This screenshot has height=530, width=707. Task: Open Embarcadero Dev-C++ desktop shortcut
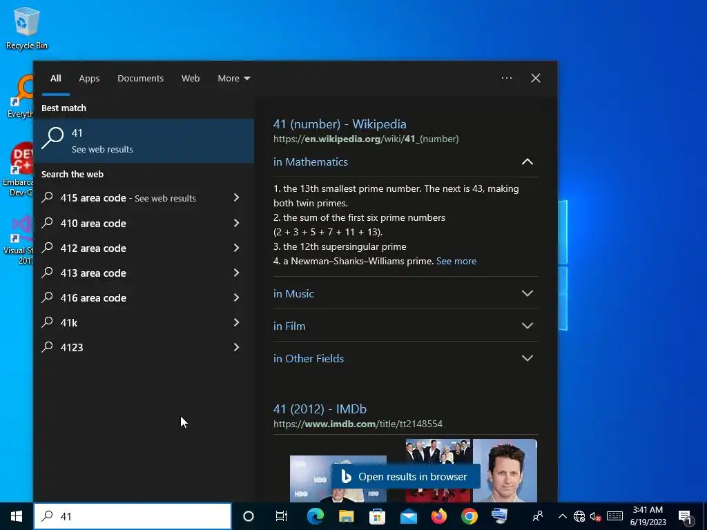click(x=18, y=170)
